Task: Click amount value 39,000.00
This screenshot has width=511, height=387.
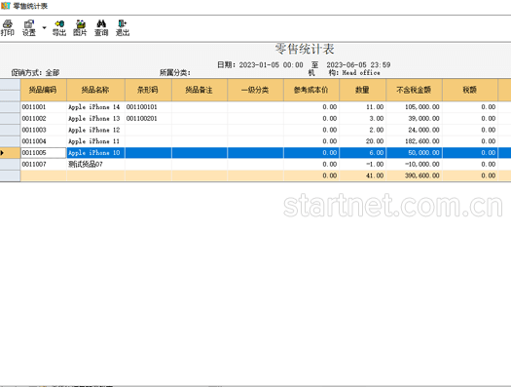Action: pos(423,119)
